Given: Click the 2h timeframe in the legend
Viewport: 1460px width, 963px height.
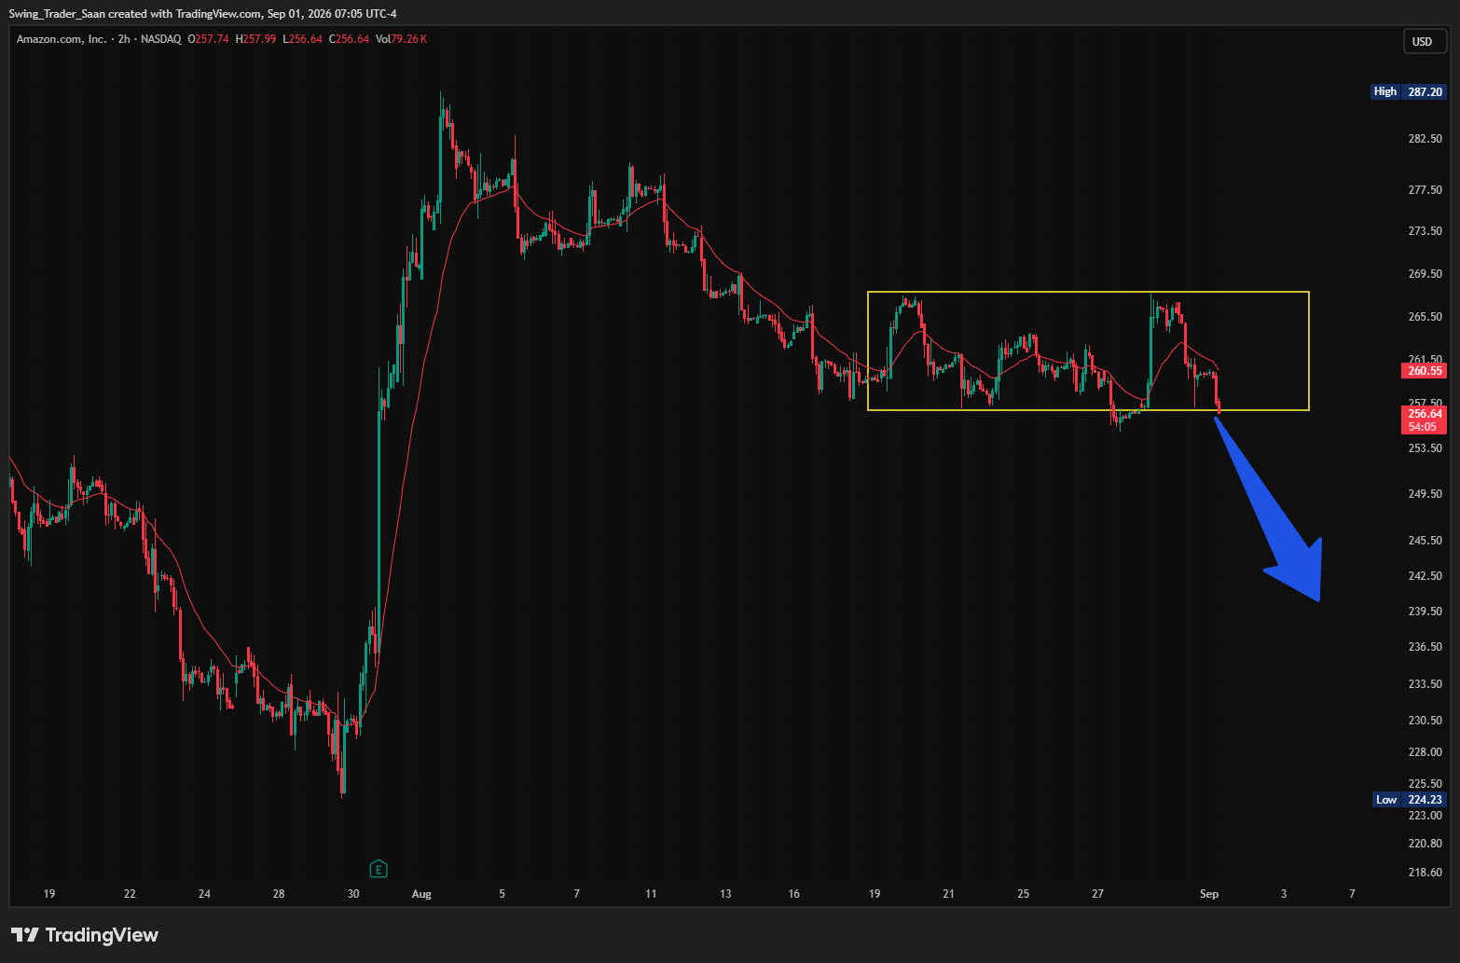Looking at the screenshot, I should (x=124, y=39).
